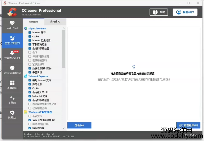Click the Edge Chromium browser icon

click(26, 28)
